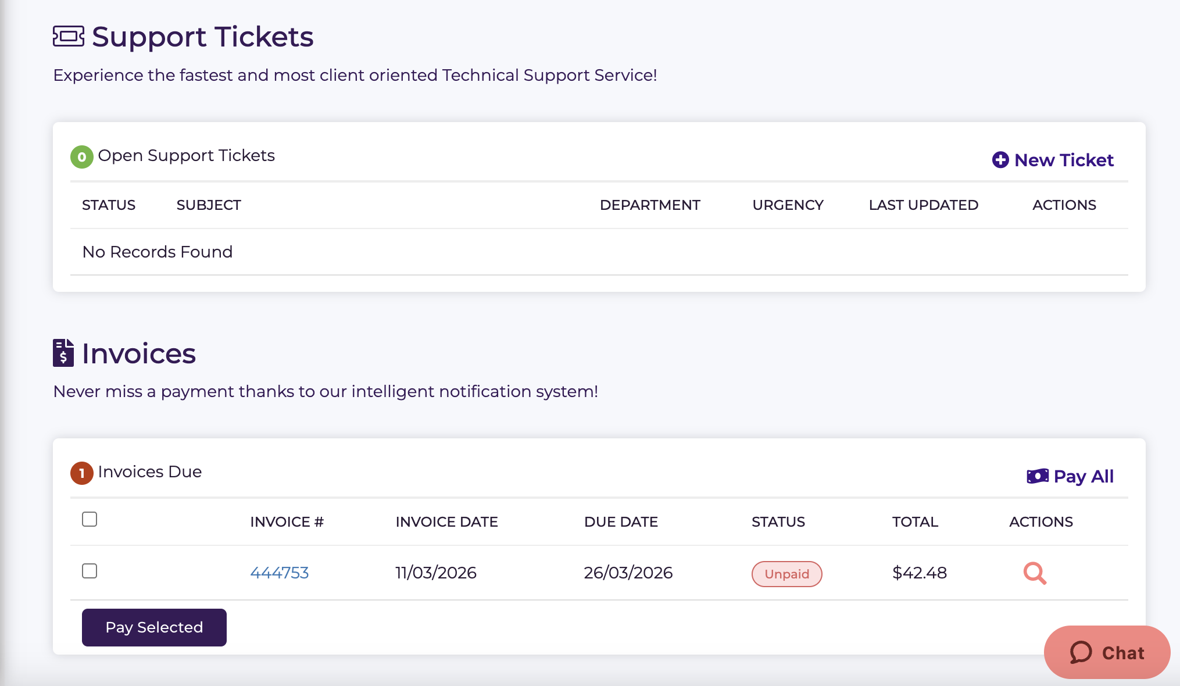Click the TOTAL column header
Viewport: 1180px width, 686px height.
click(915, 522)
